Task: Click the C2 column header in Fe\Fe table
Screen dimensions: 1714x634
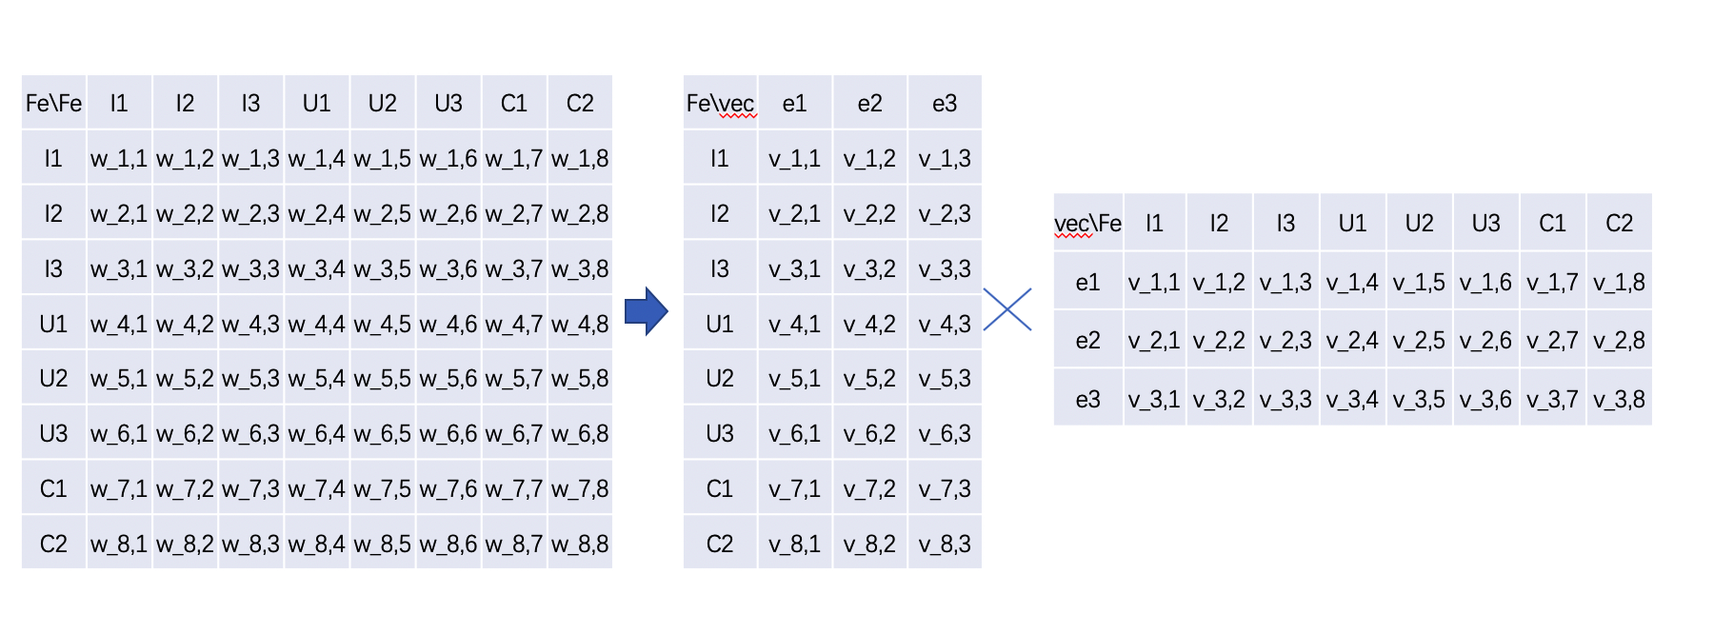Action: [580, 103]
